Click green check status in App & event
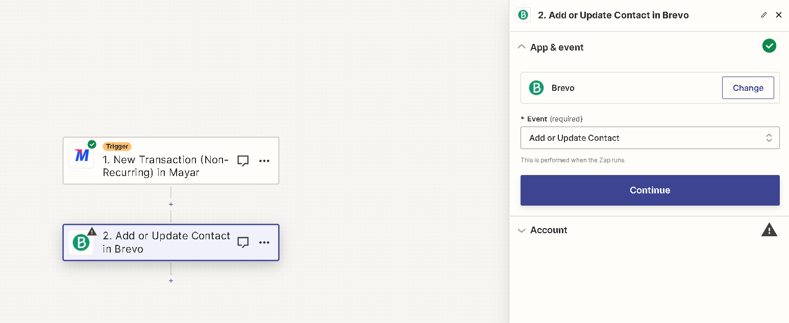Viewport: 789px width, 323px height. point(769,46)
